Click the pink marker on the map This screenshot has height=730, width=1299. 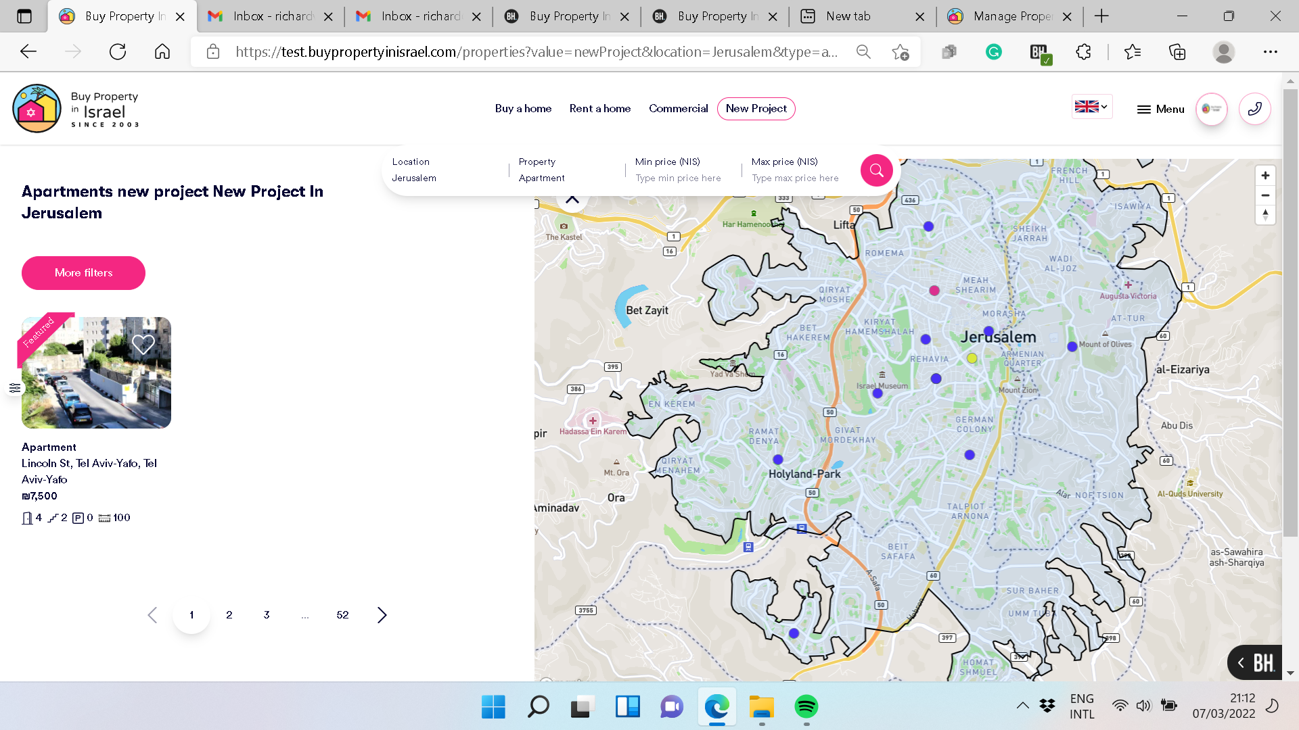coord(934,291)
